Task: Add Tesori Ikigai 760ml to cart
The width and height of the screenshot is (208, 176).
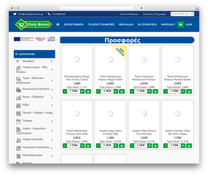Action: (122, 92)
